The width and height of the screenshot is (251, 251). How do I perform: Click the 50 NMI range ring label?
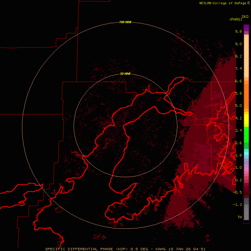(125, 74)
